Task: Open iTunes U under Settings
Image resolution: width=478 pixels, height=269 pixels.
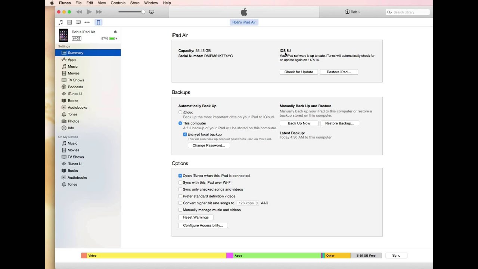Action: [x=75, y=94]
